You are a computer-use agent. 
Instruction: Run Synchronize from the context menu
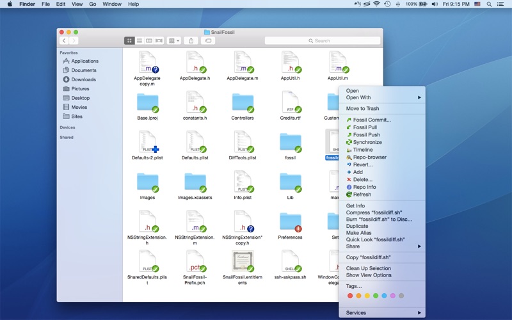367,142
